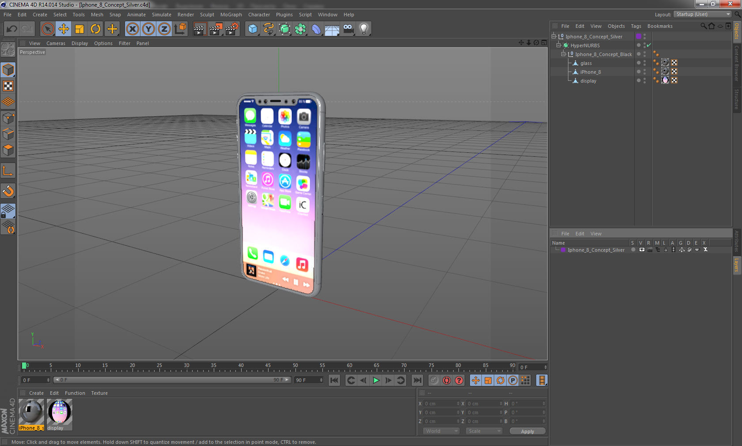Viewport: 742px width, 446px height.
Task: Render to Picture Viewer icon
Action: 216,29
